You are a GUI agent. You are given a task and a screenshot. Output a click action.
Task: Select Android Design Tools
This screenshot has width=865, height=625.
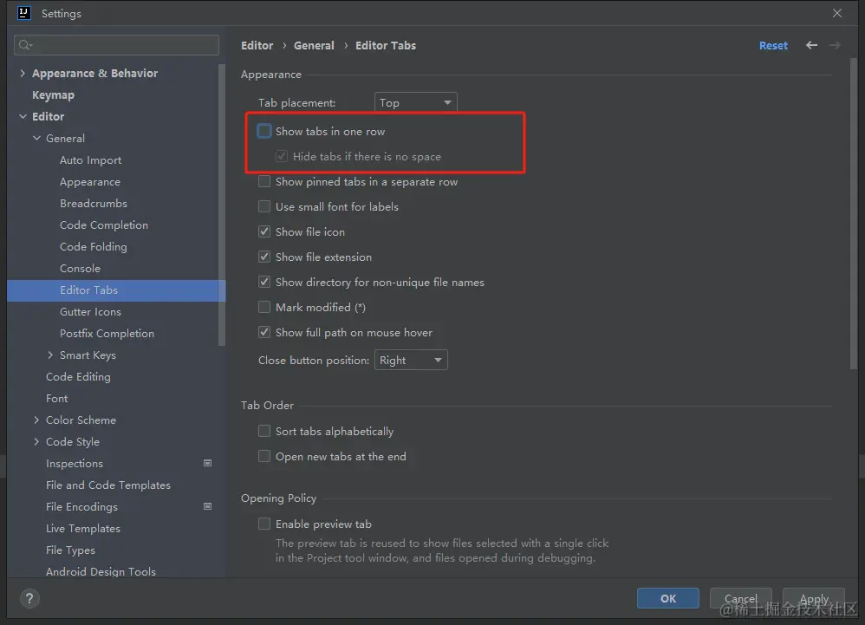[101, 571]
